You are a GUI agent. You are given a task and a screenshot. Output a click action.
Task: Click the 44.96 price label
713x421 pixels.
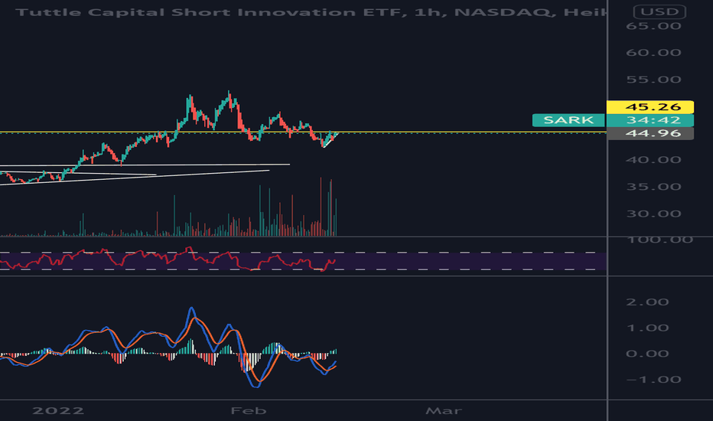[x=650, y=133]
